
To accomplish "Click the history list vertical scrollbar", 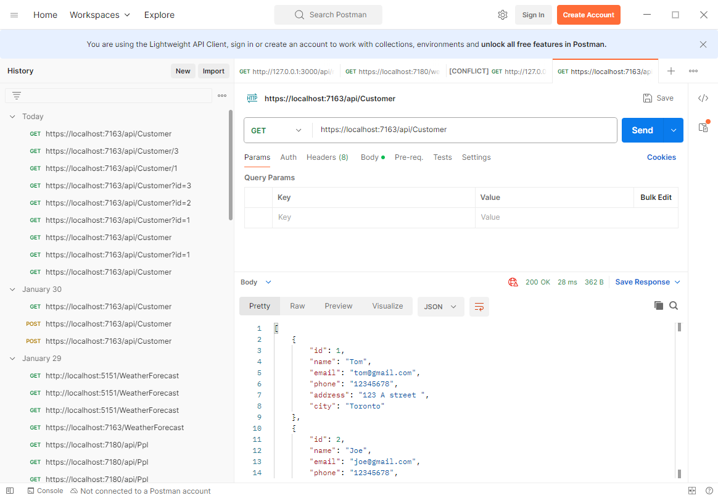I will 231,165.
